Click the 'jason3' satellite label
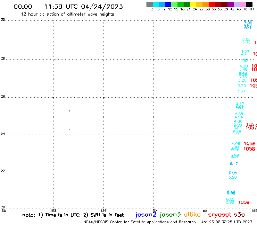The image size is (257, 225). click(x=170, y=215)
